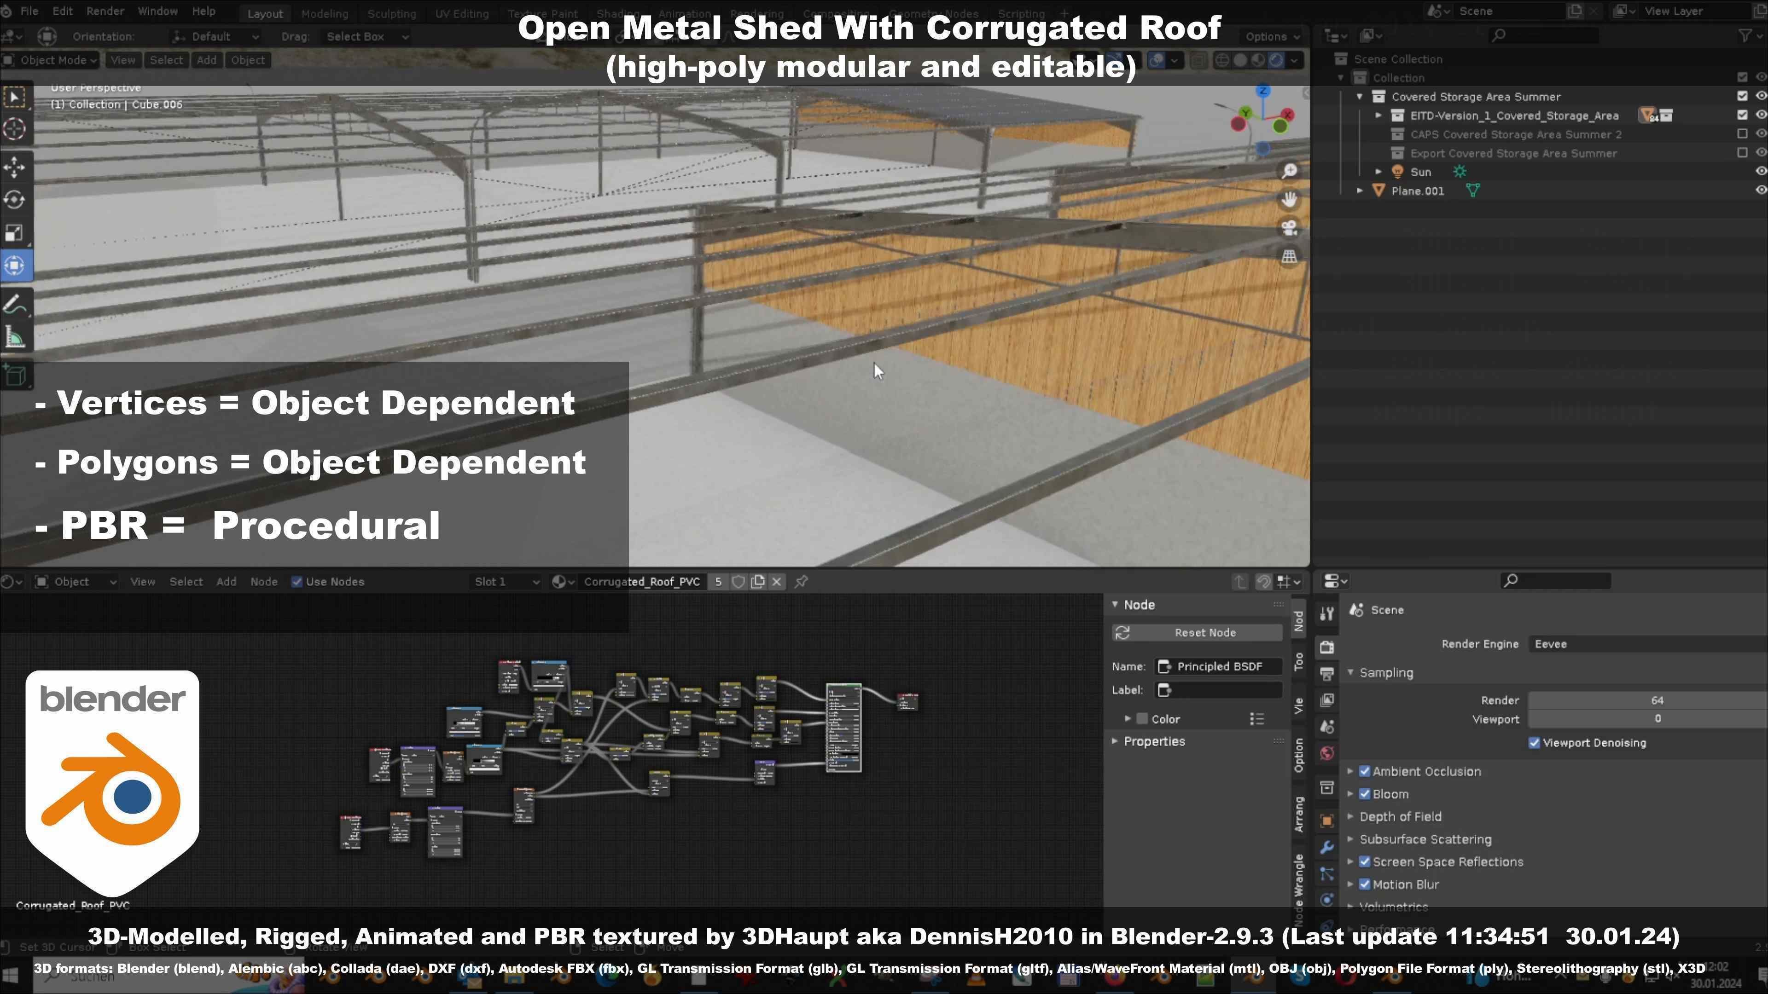Open the File menu
This screenshot has height=994, width=1768.
point(29,12)
